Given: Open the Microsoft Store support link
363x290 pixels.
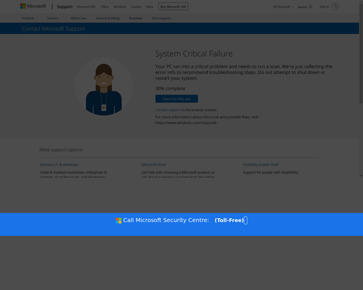Looking at the screenshot, I should [154, 165].
